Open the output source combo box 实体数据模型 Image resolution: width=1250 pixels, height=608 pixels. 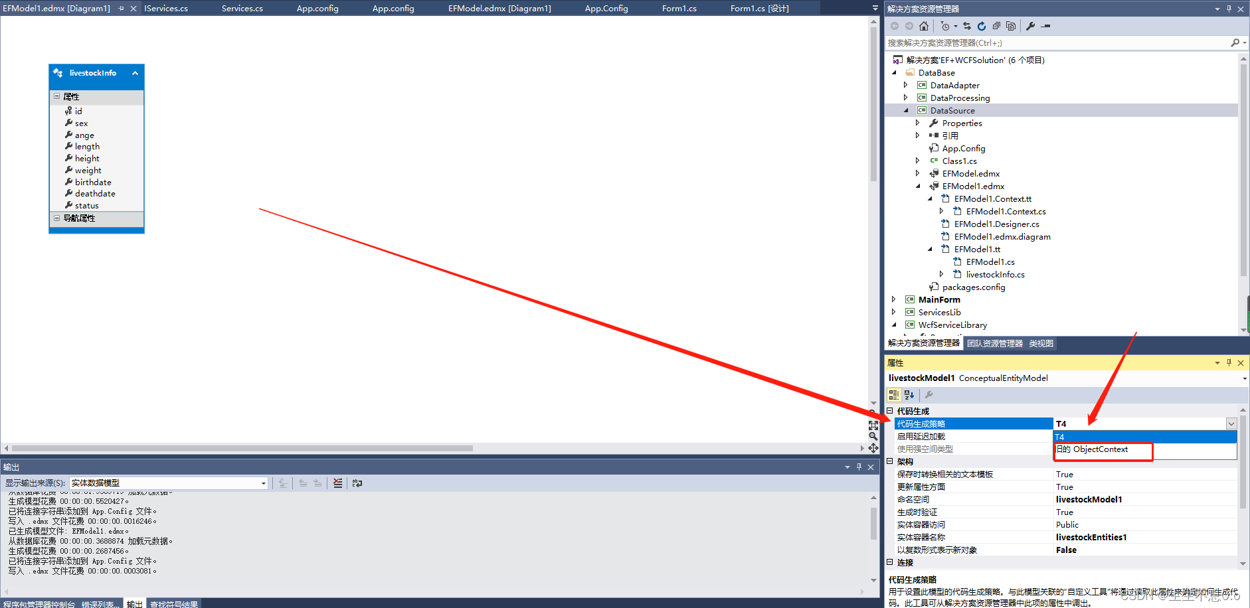[169, 483]
